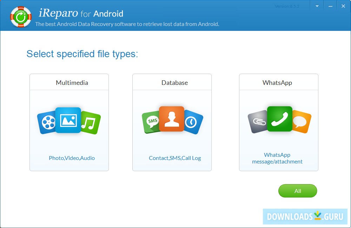
Task: Click the Select specified file types heading
Action: pyautogui.click(x=82, y=54)
